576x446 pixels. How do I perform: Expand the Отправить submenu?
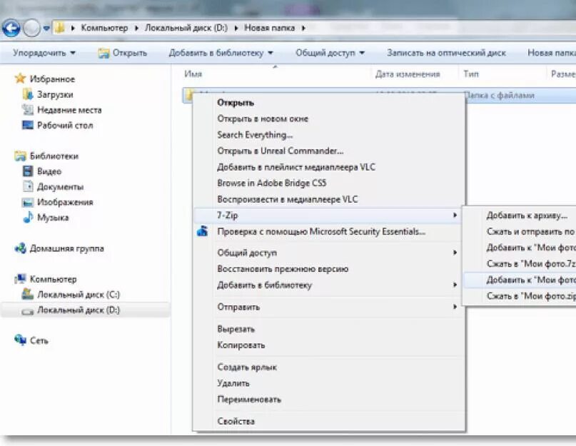pyautogui.click(x=328, y=307)
